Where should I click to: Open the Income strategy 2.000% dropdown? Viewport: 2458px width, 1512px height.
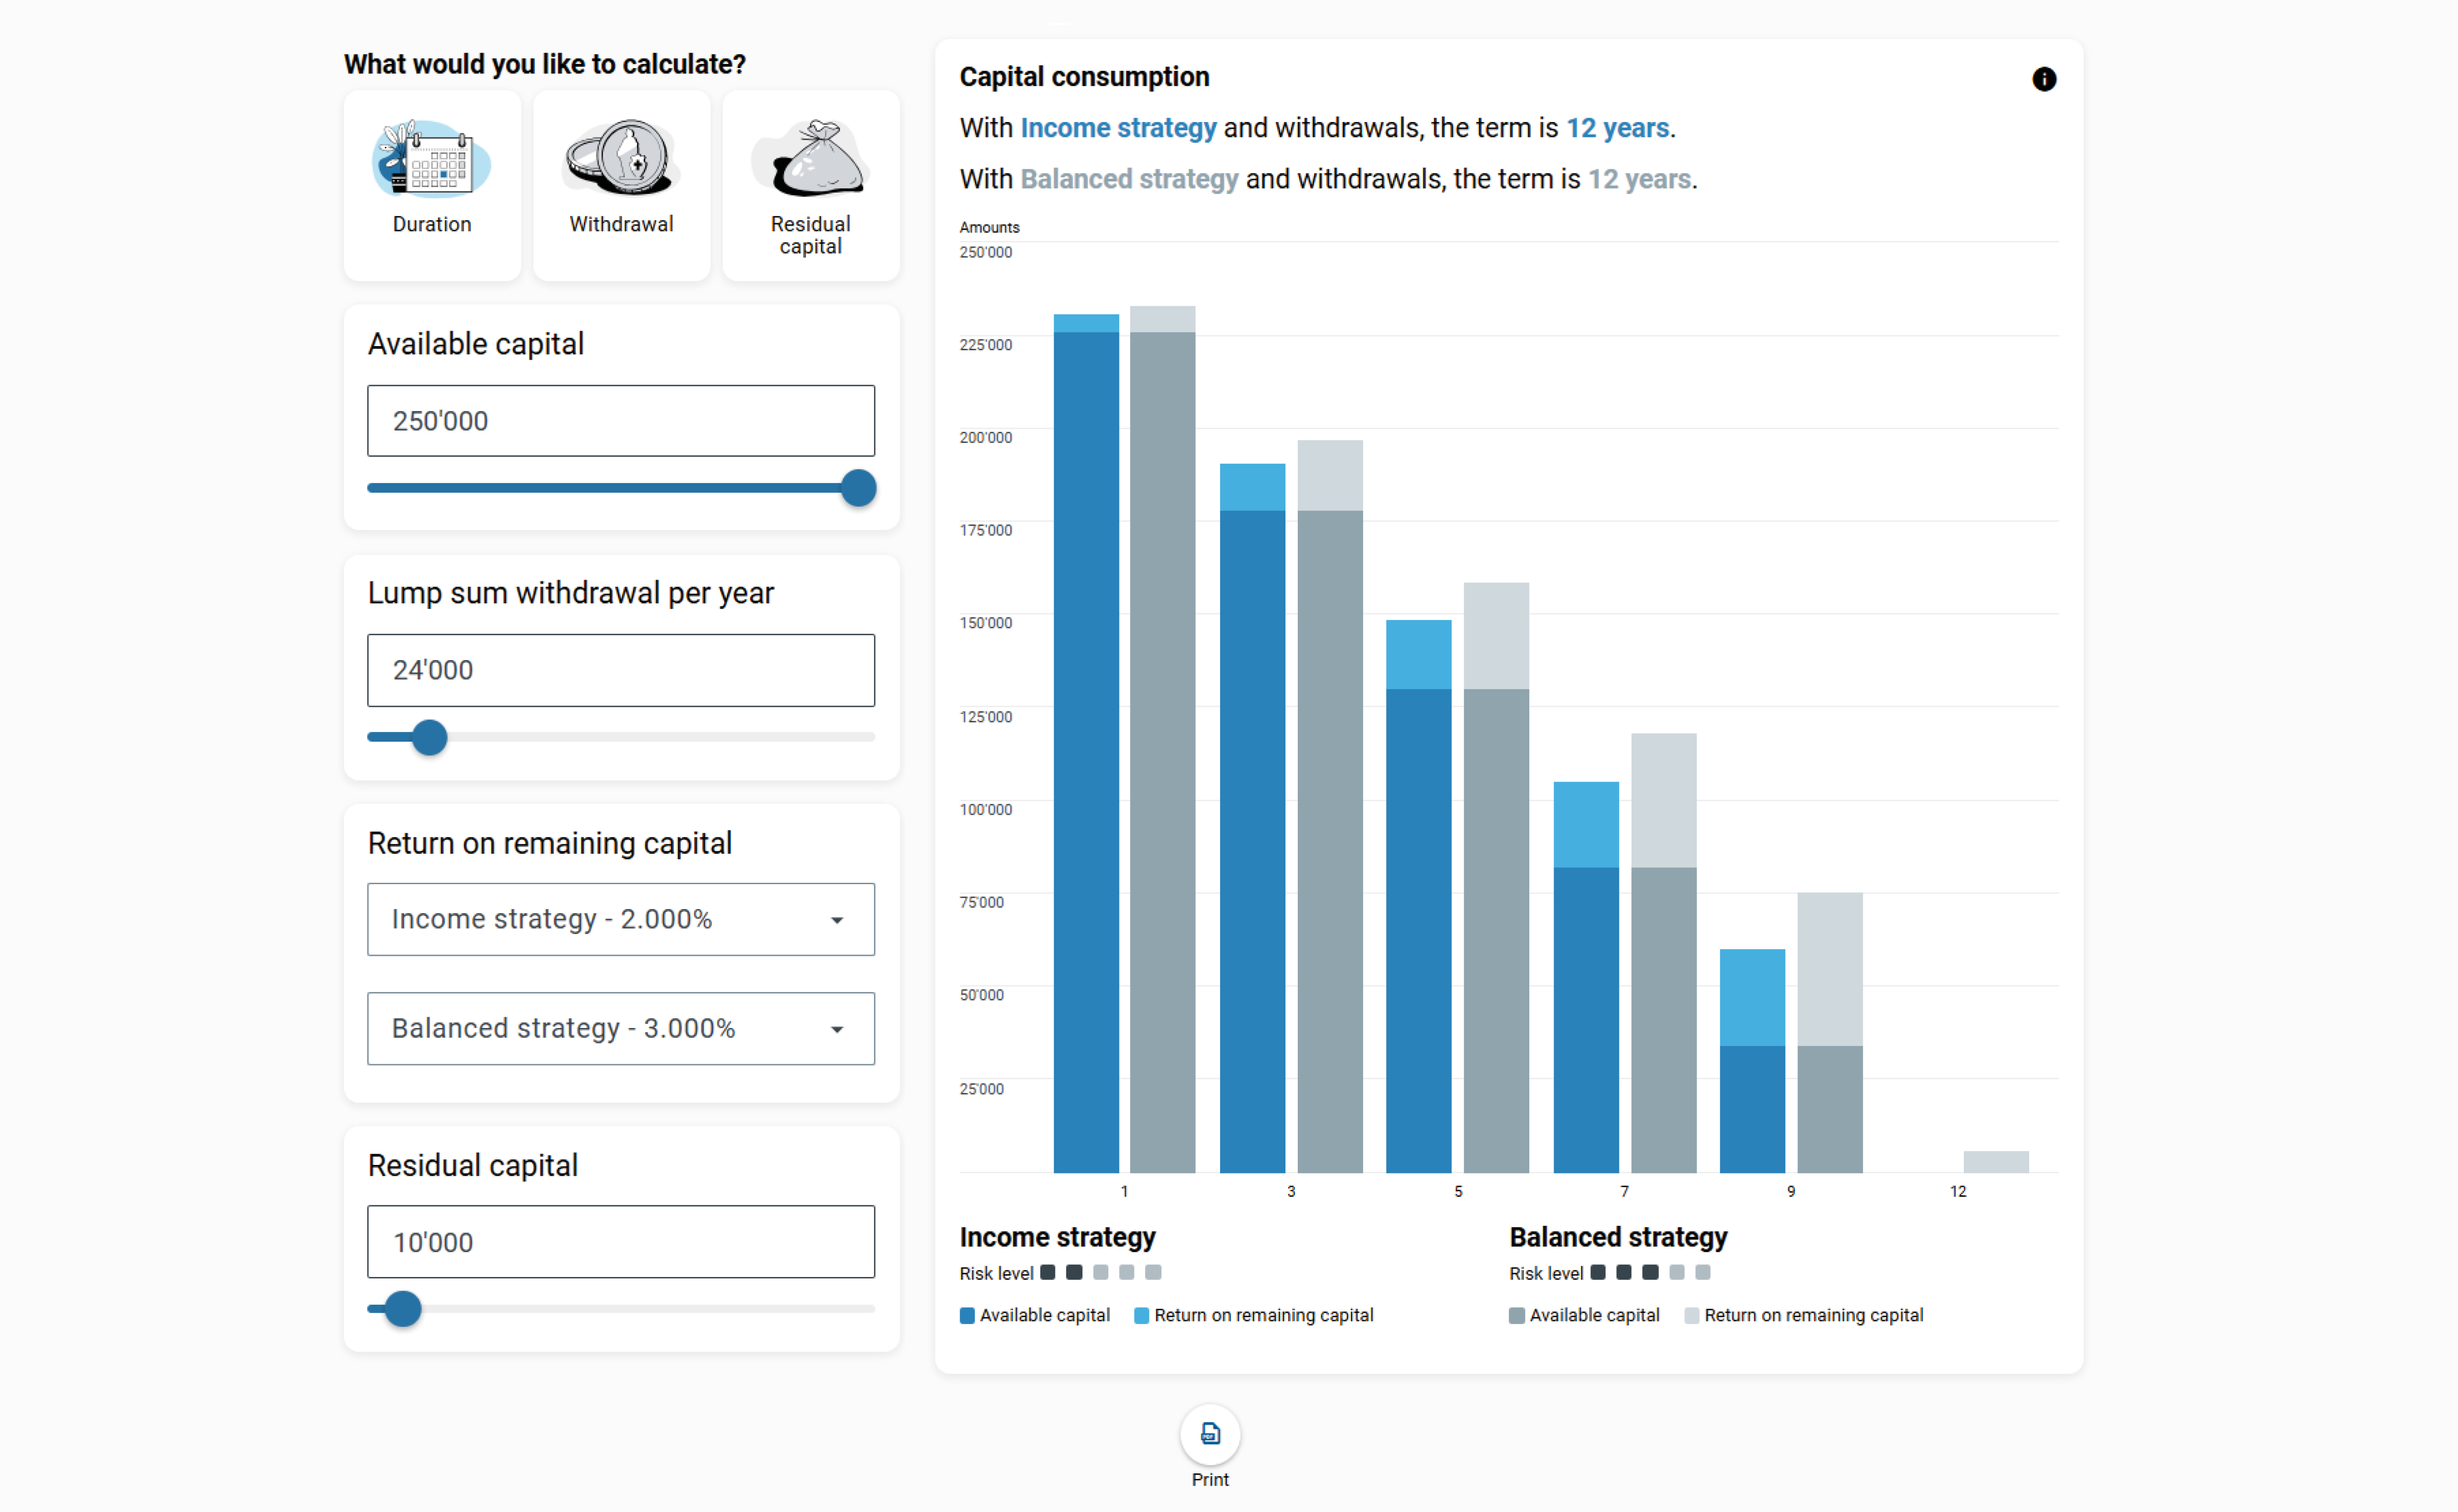point(600,919)
